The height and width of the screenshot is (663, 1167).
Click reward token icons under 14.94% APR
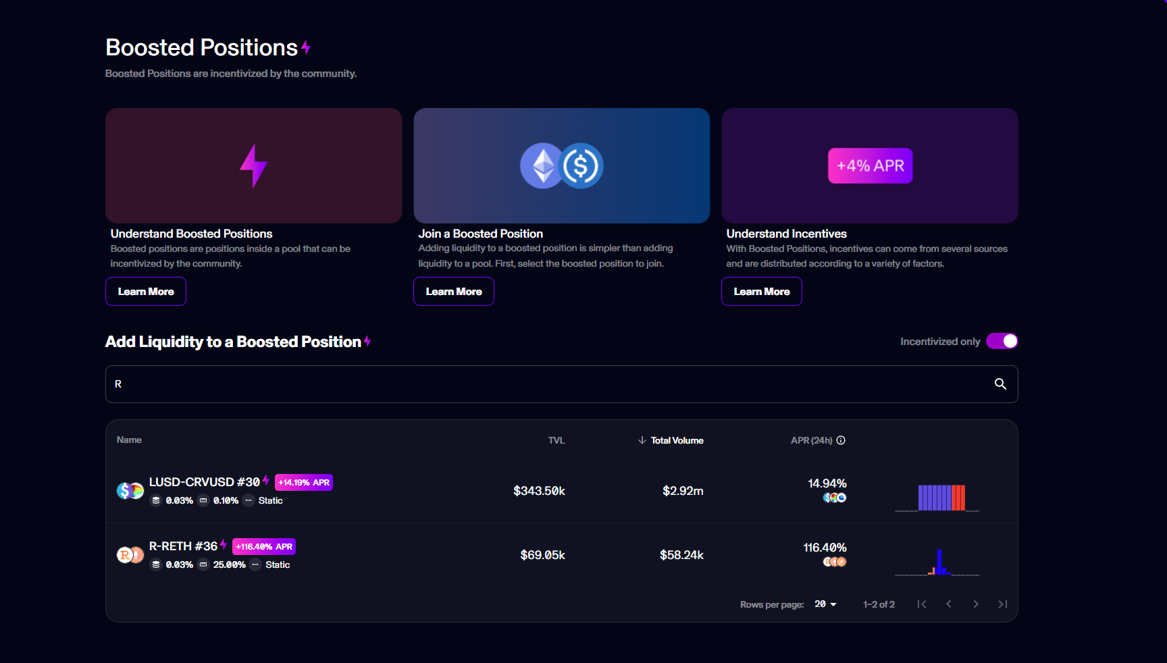tap(835, 498)
